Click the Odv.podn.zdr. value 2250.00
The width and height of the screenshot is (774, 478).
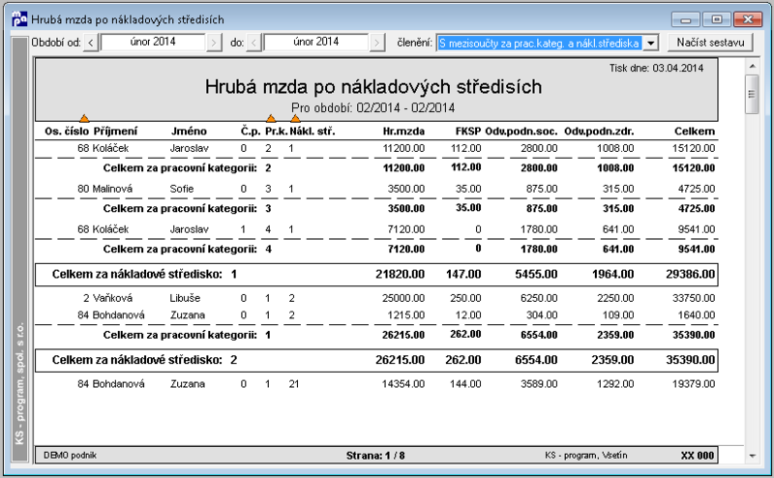(615, 298)
